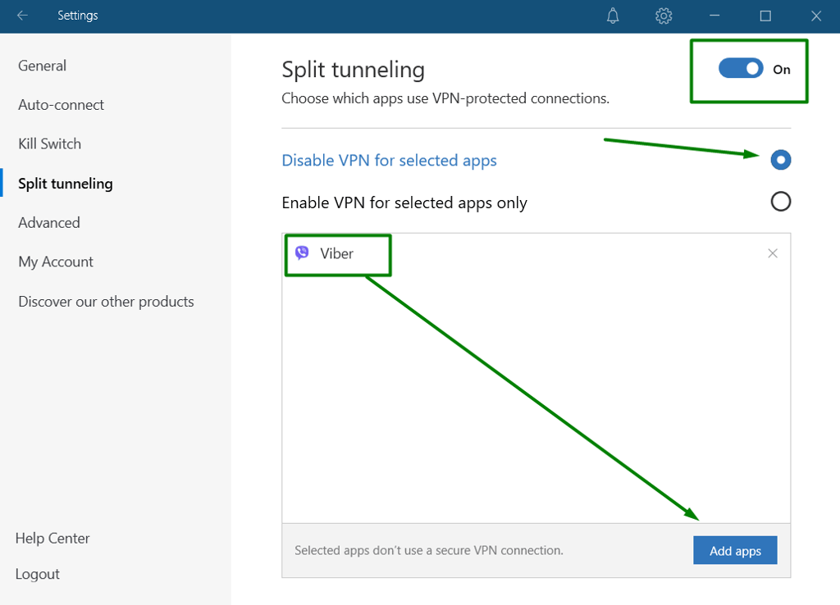Open the settings gear icon
Image resolution: width=840 pixels, height=605 pixels.
664,16
